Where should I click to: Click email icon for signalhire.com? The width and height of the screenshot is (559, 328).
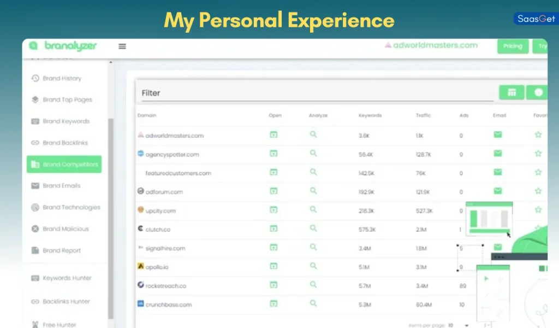(x=498, y=247)
